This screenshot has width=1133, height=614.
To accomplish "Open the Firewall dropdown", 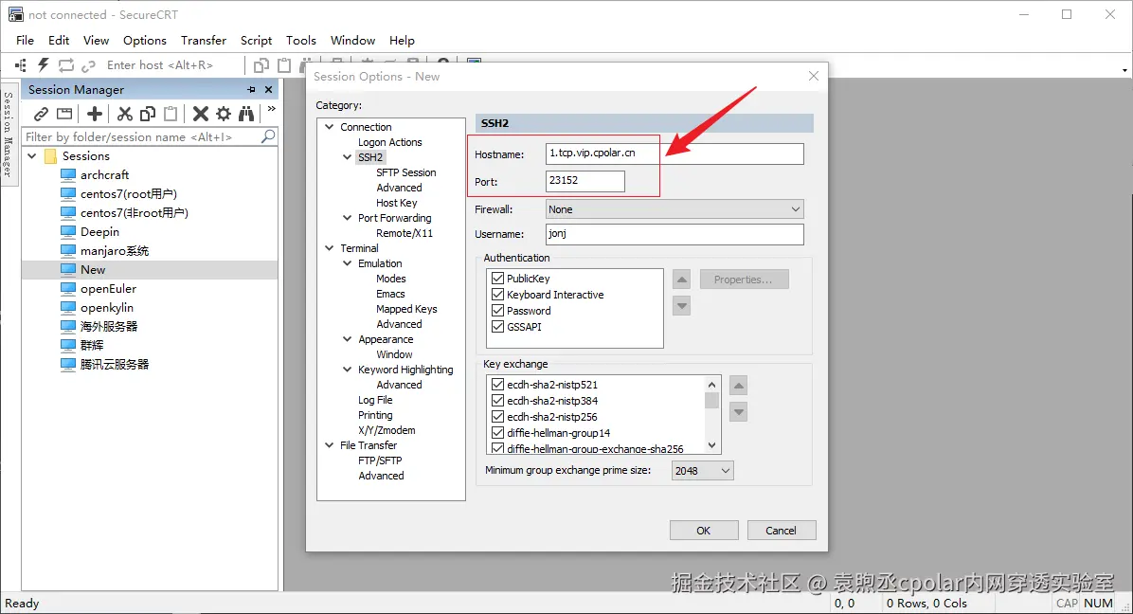I will coord(674,209).
